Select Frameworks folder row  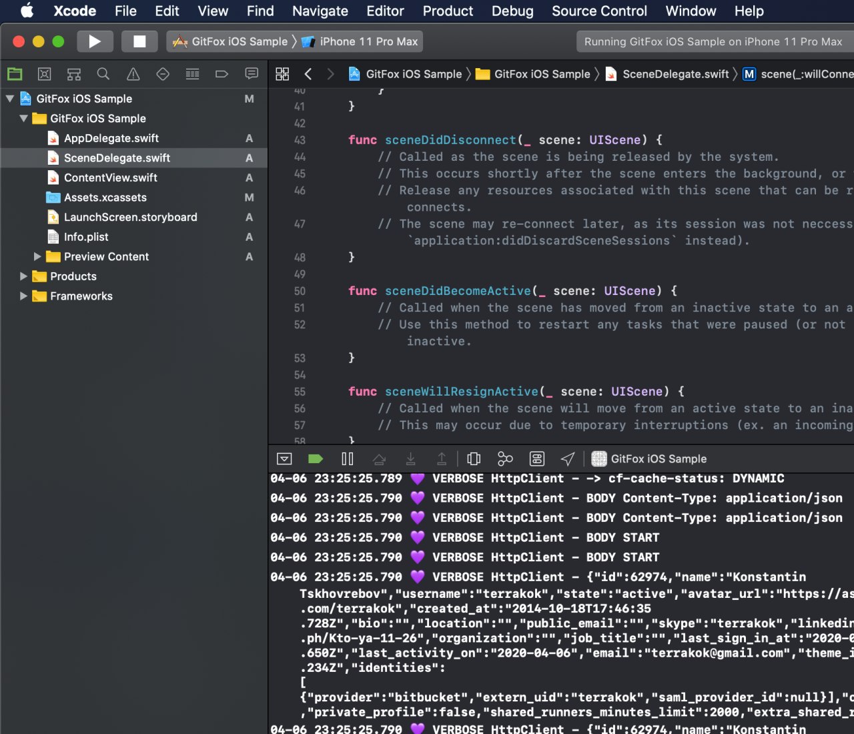point(133,296)
